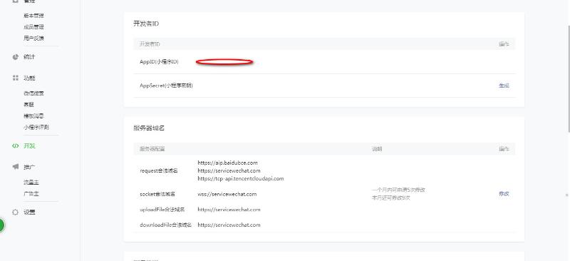Open 流量主 under 推广

point(31,183)
